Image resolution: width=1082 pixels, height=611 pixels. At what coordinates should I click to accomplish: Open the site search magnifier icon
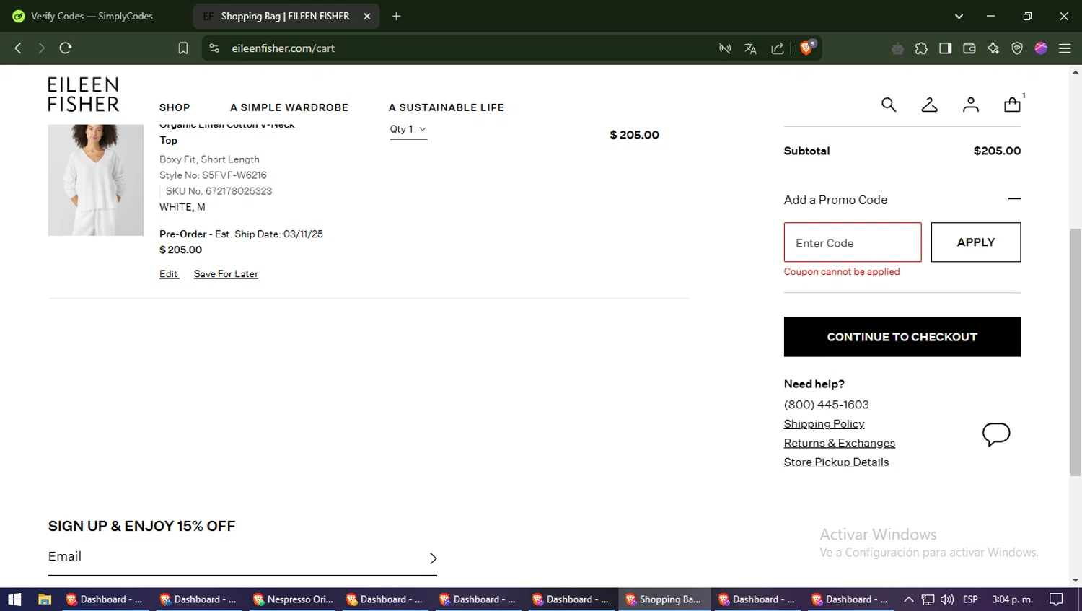[x=889, y=105]
